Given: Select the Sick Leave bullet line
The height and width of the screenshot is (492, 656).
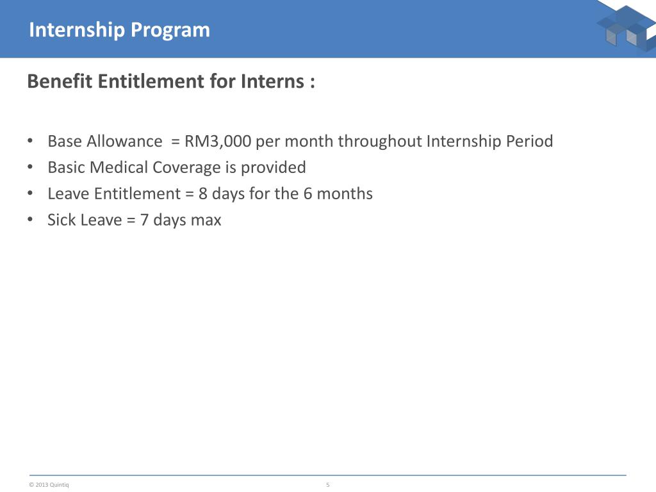Looking at the screenshot, I should pyautogui.click(x=135, y=220).
